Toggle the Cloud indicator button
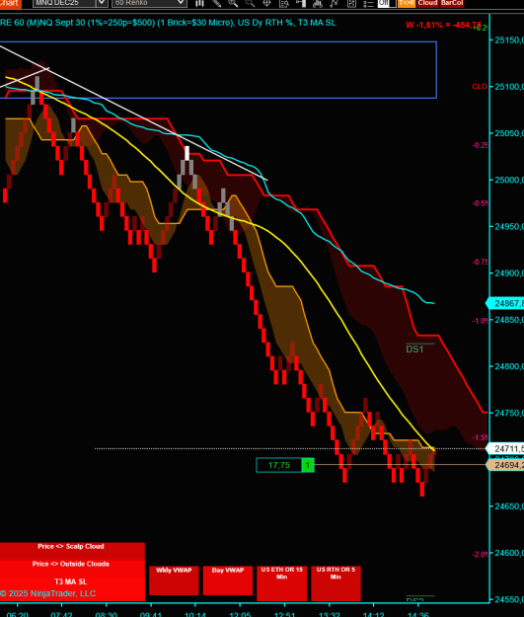The height and width of the screenshot is (617, 524). (427, 3)
